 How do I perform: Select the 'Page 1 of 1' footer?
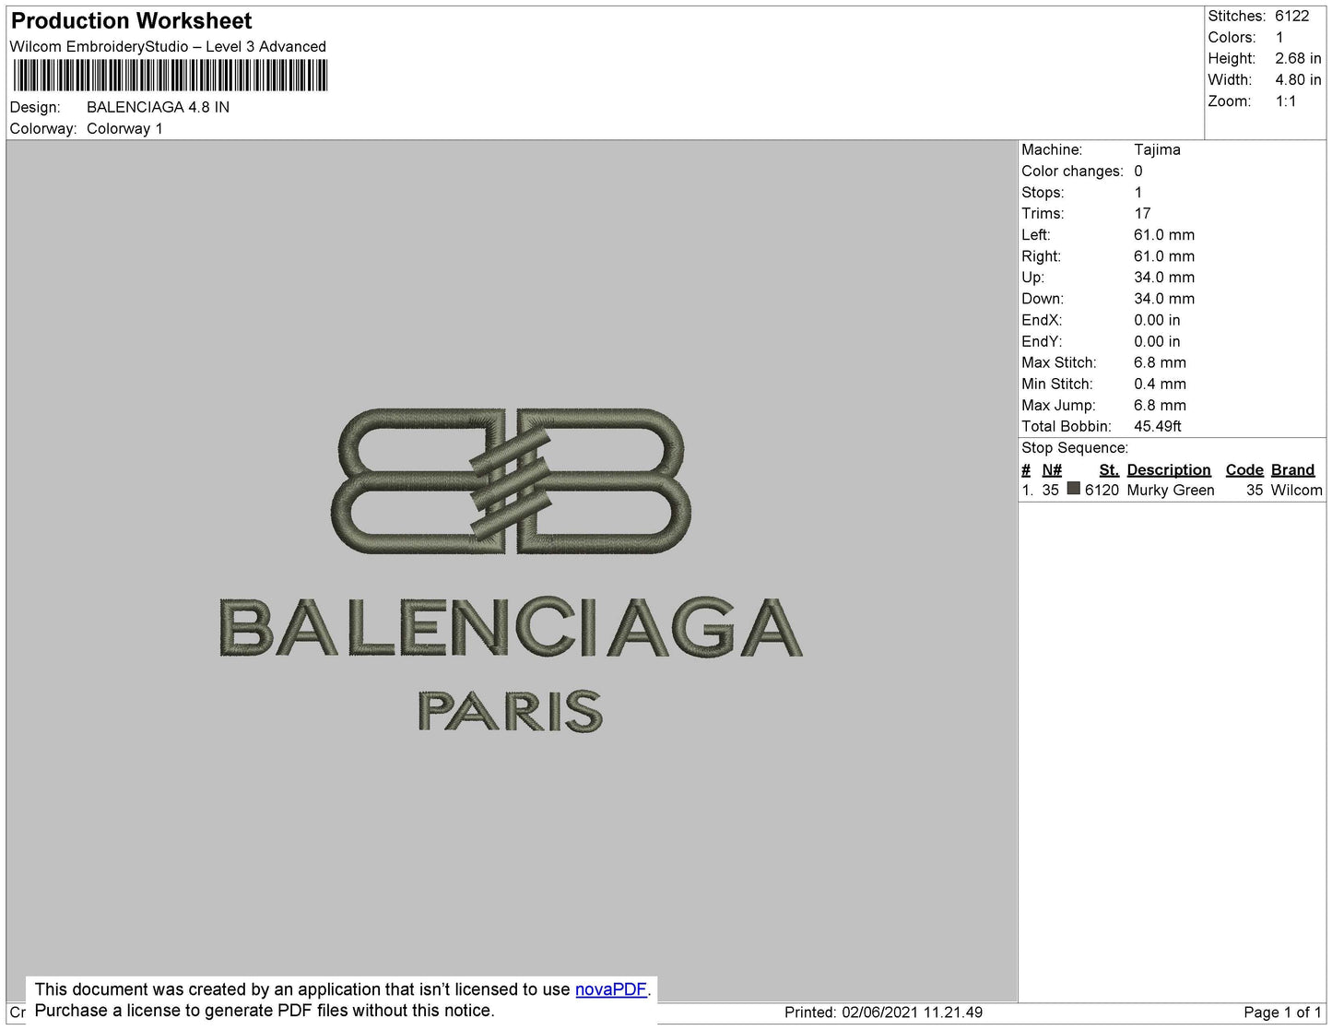tap(1283, 1012)
